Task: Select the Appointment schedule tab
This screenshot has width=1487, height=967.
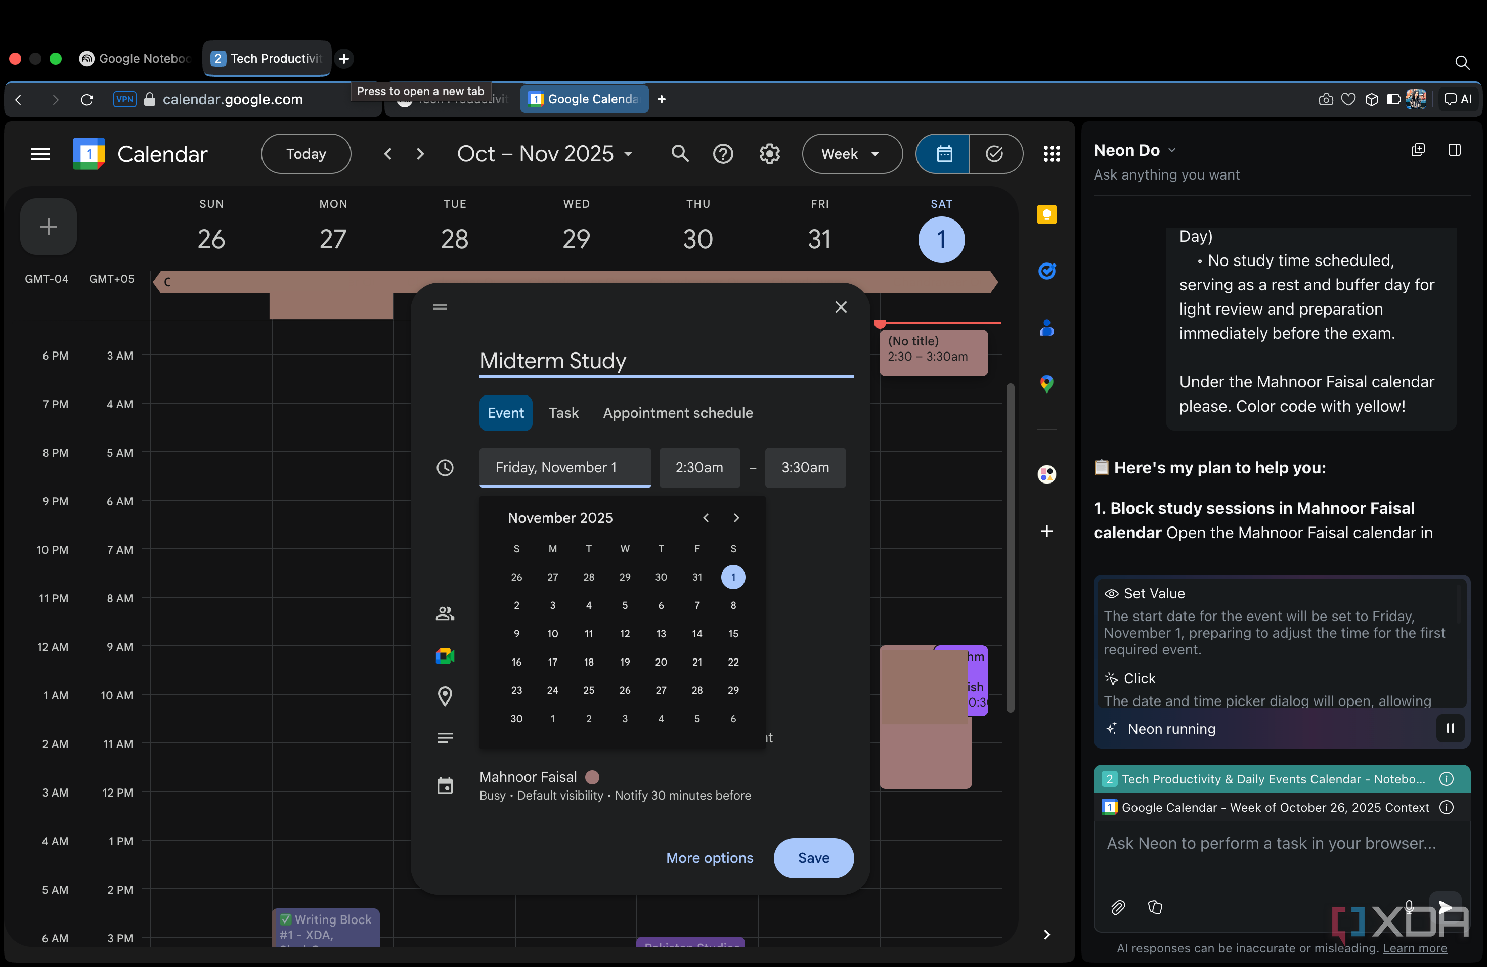Action: pos(678,413)
